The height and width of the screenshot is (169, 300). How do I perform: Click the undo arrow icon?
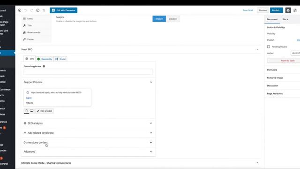26,10
